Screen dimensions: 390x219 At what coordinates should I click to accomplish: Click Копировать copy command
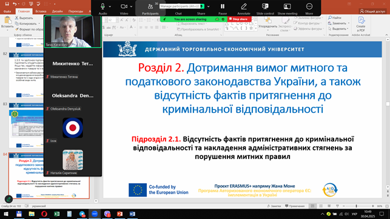coord(25,24)
